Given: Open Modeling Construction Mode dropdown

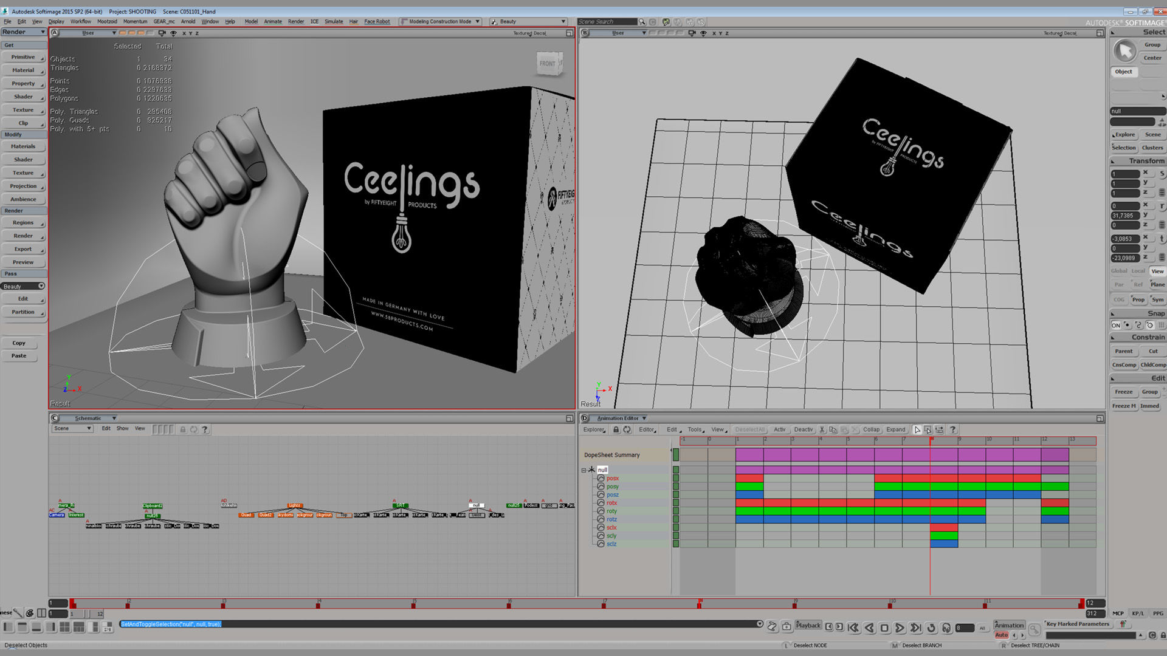Looking at the screenshot, I should (477, 22).
